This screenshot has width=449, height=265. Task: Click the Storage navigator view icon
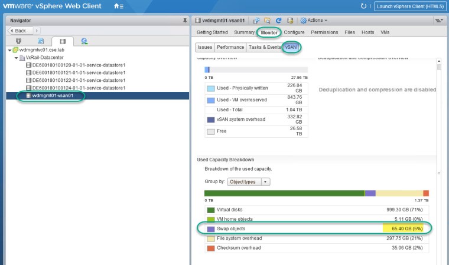pyautogui.click(x=62, y=41)
